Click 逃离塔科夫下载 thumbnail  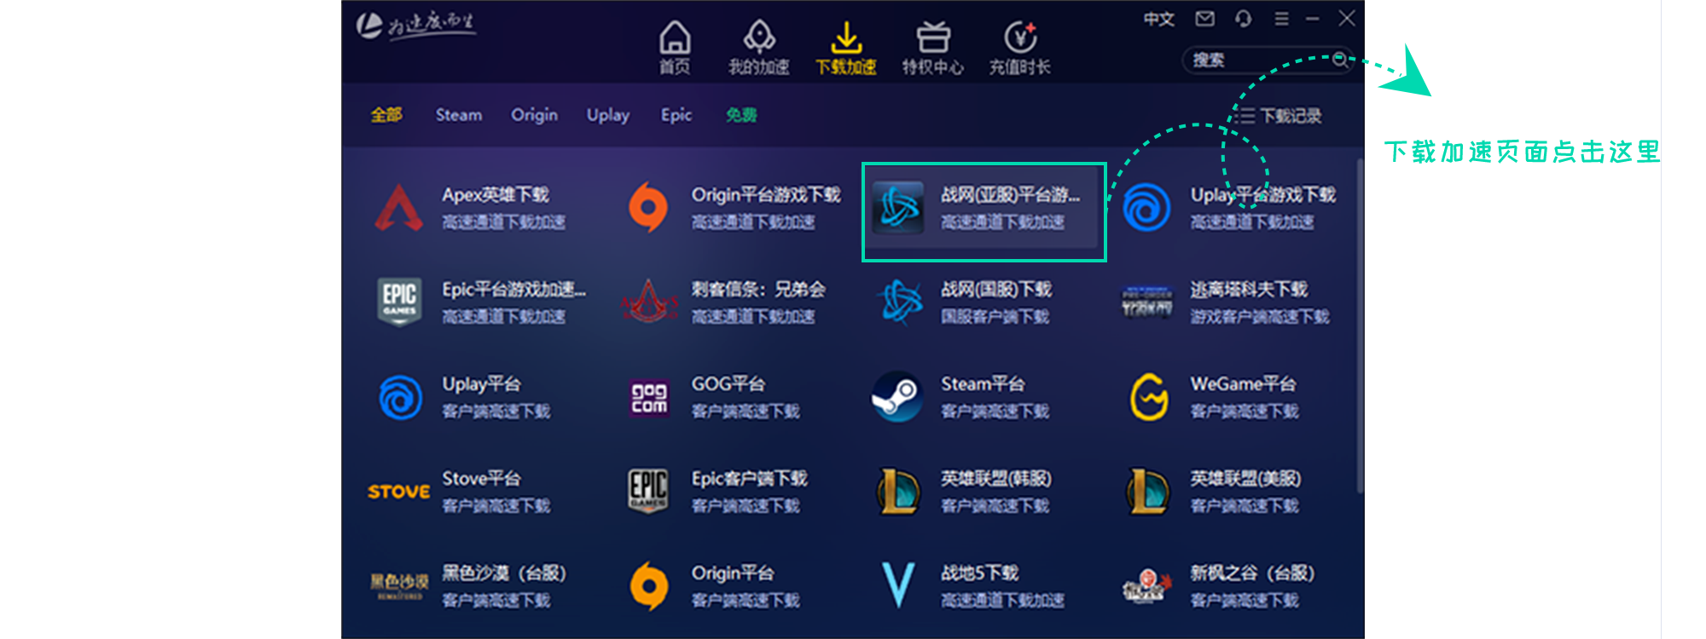1147,302
